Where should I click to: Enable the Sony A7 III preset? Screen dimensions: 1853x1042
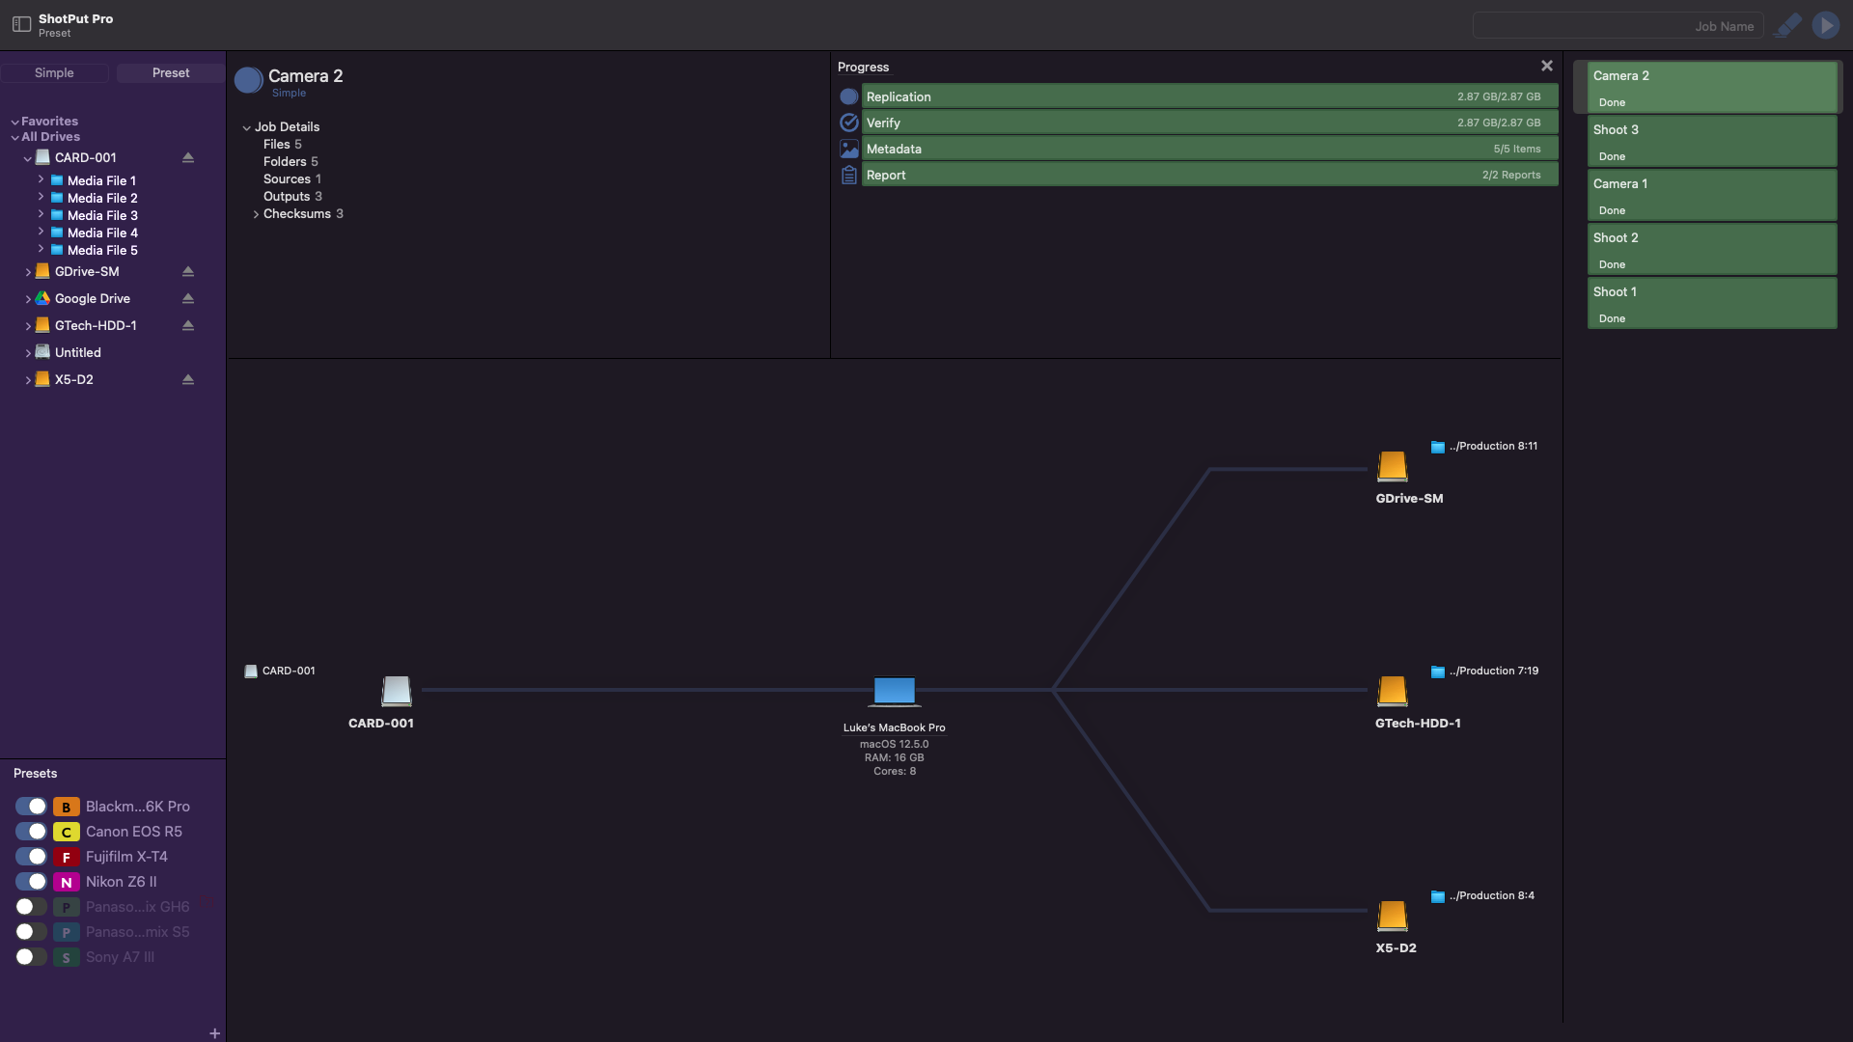tap(31, 957)
